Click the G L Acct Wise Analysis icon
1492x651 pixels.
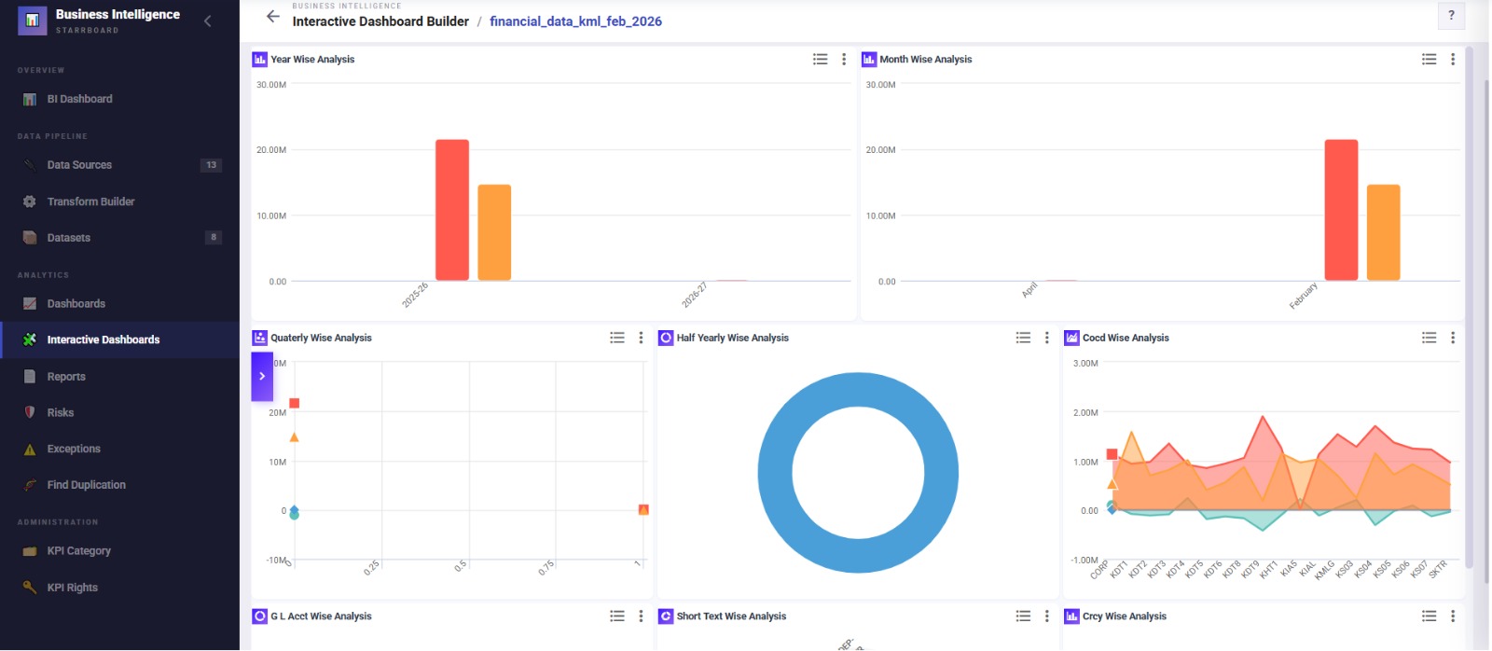click(260, 616)
